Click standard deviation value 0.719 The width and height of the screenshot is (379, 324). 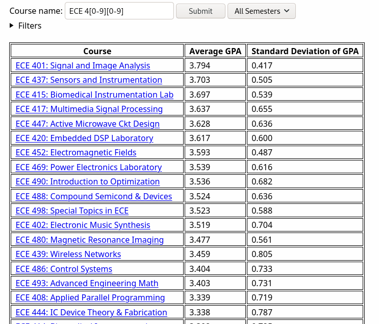coord(262,297)
